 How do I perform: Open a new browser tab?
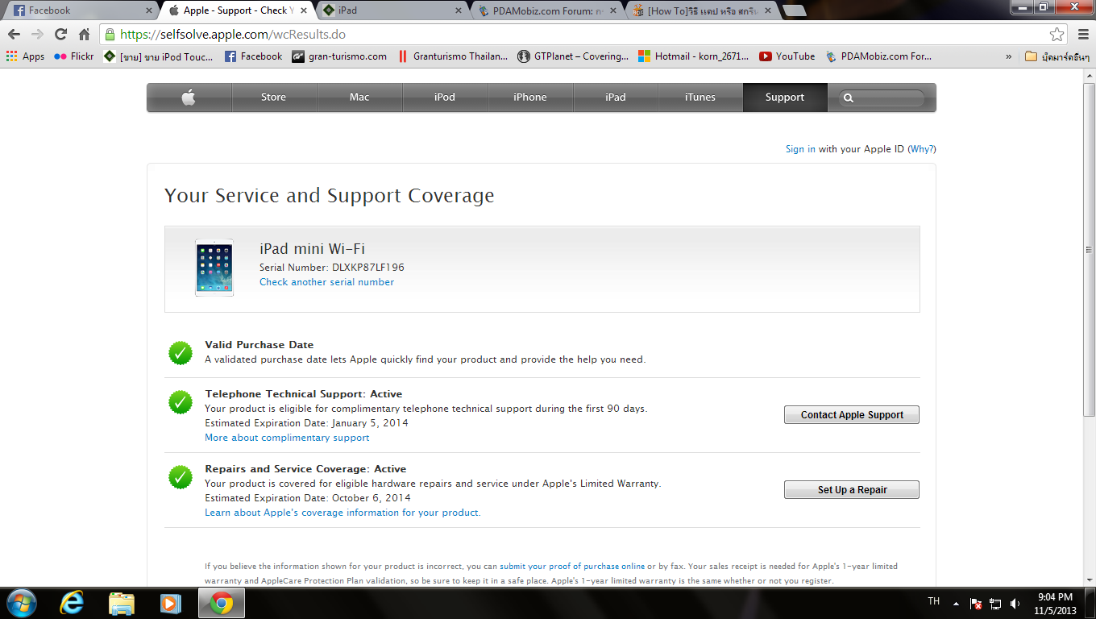coord(795,10)
